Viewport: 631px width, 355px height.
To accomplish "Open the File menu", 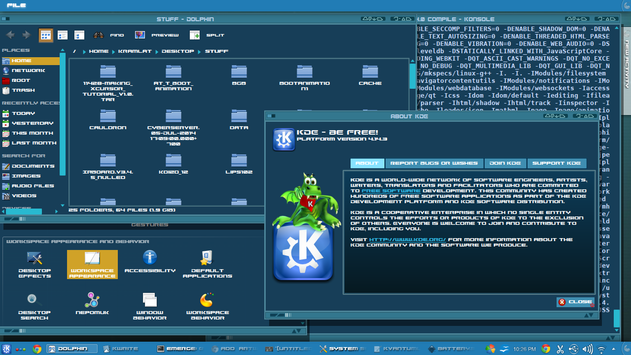I will point(17,5).
